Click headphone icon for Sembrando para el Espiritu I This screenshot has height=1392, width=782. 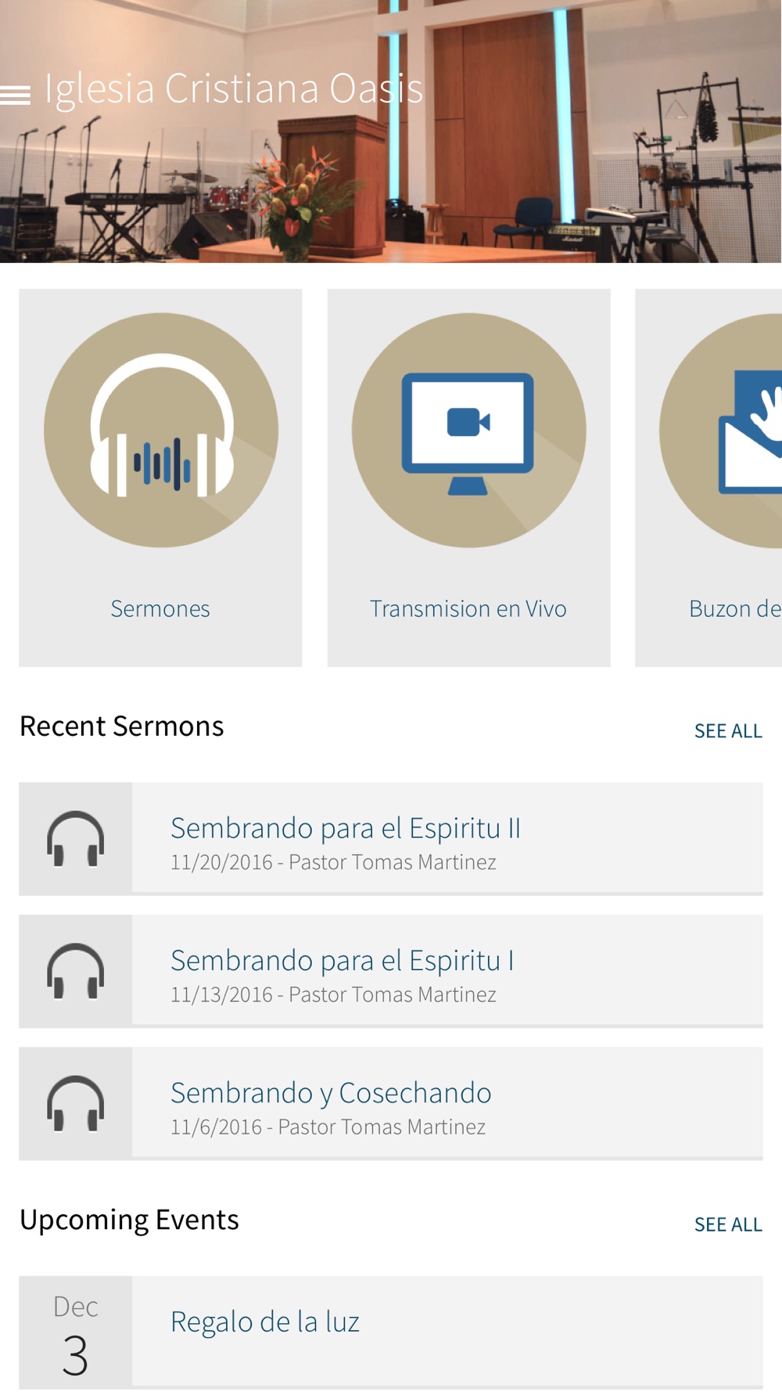click(x=76, y=971)
